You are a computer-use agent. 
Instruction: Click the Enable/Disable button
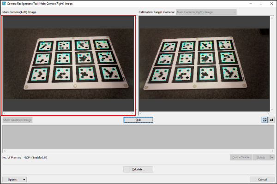click(241, 157)
